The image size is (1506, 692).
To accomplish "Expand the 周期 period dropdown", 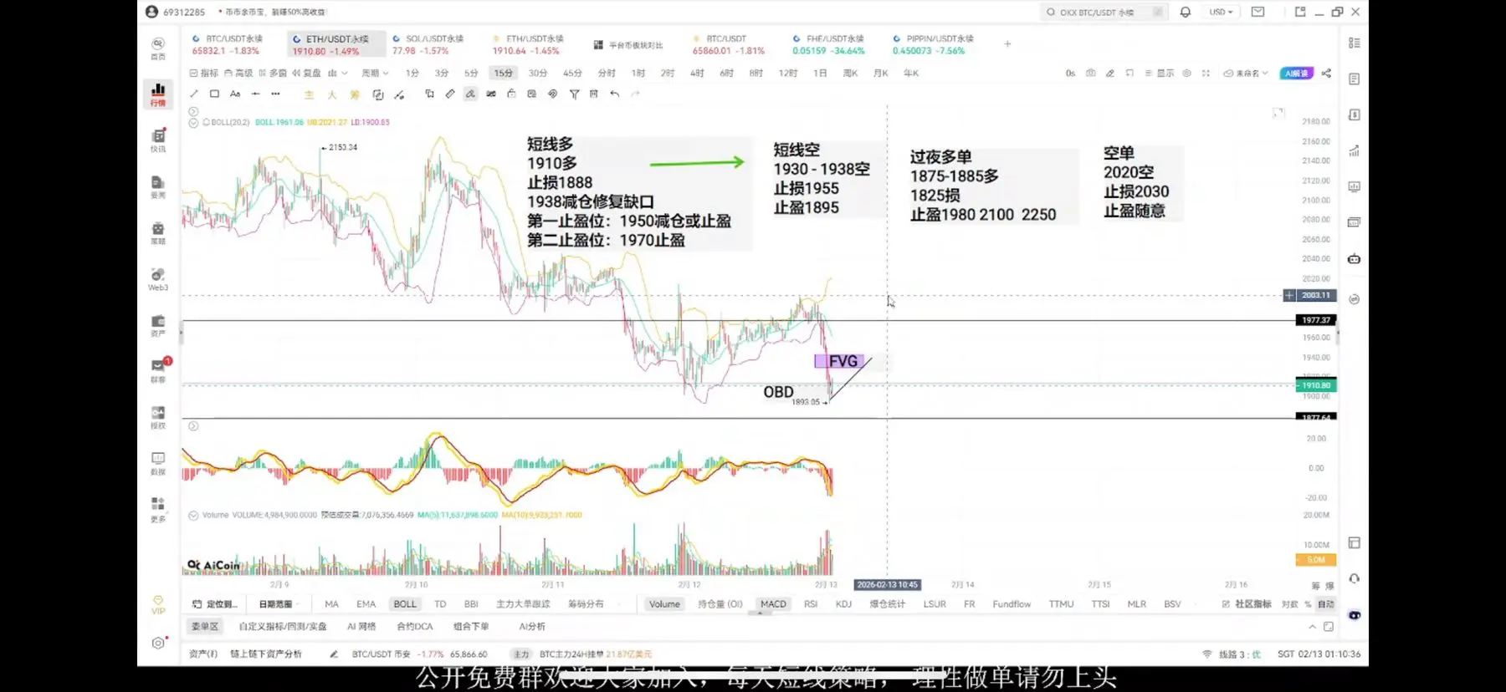I will [375, 74].
